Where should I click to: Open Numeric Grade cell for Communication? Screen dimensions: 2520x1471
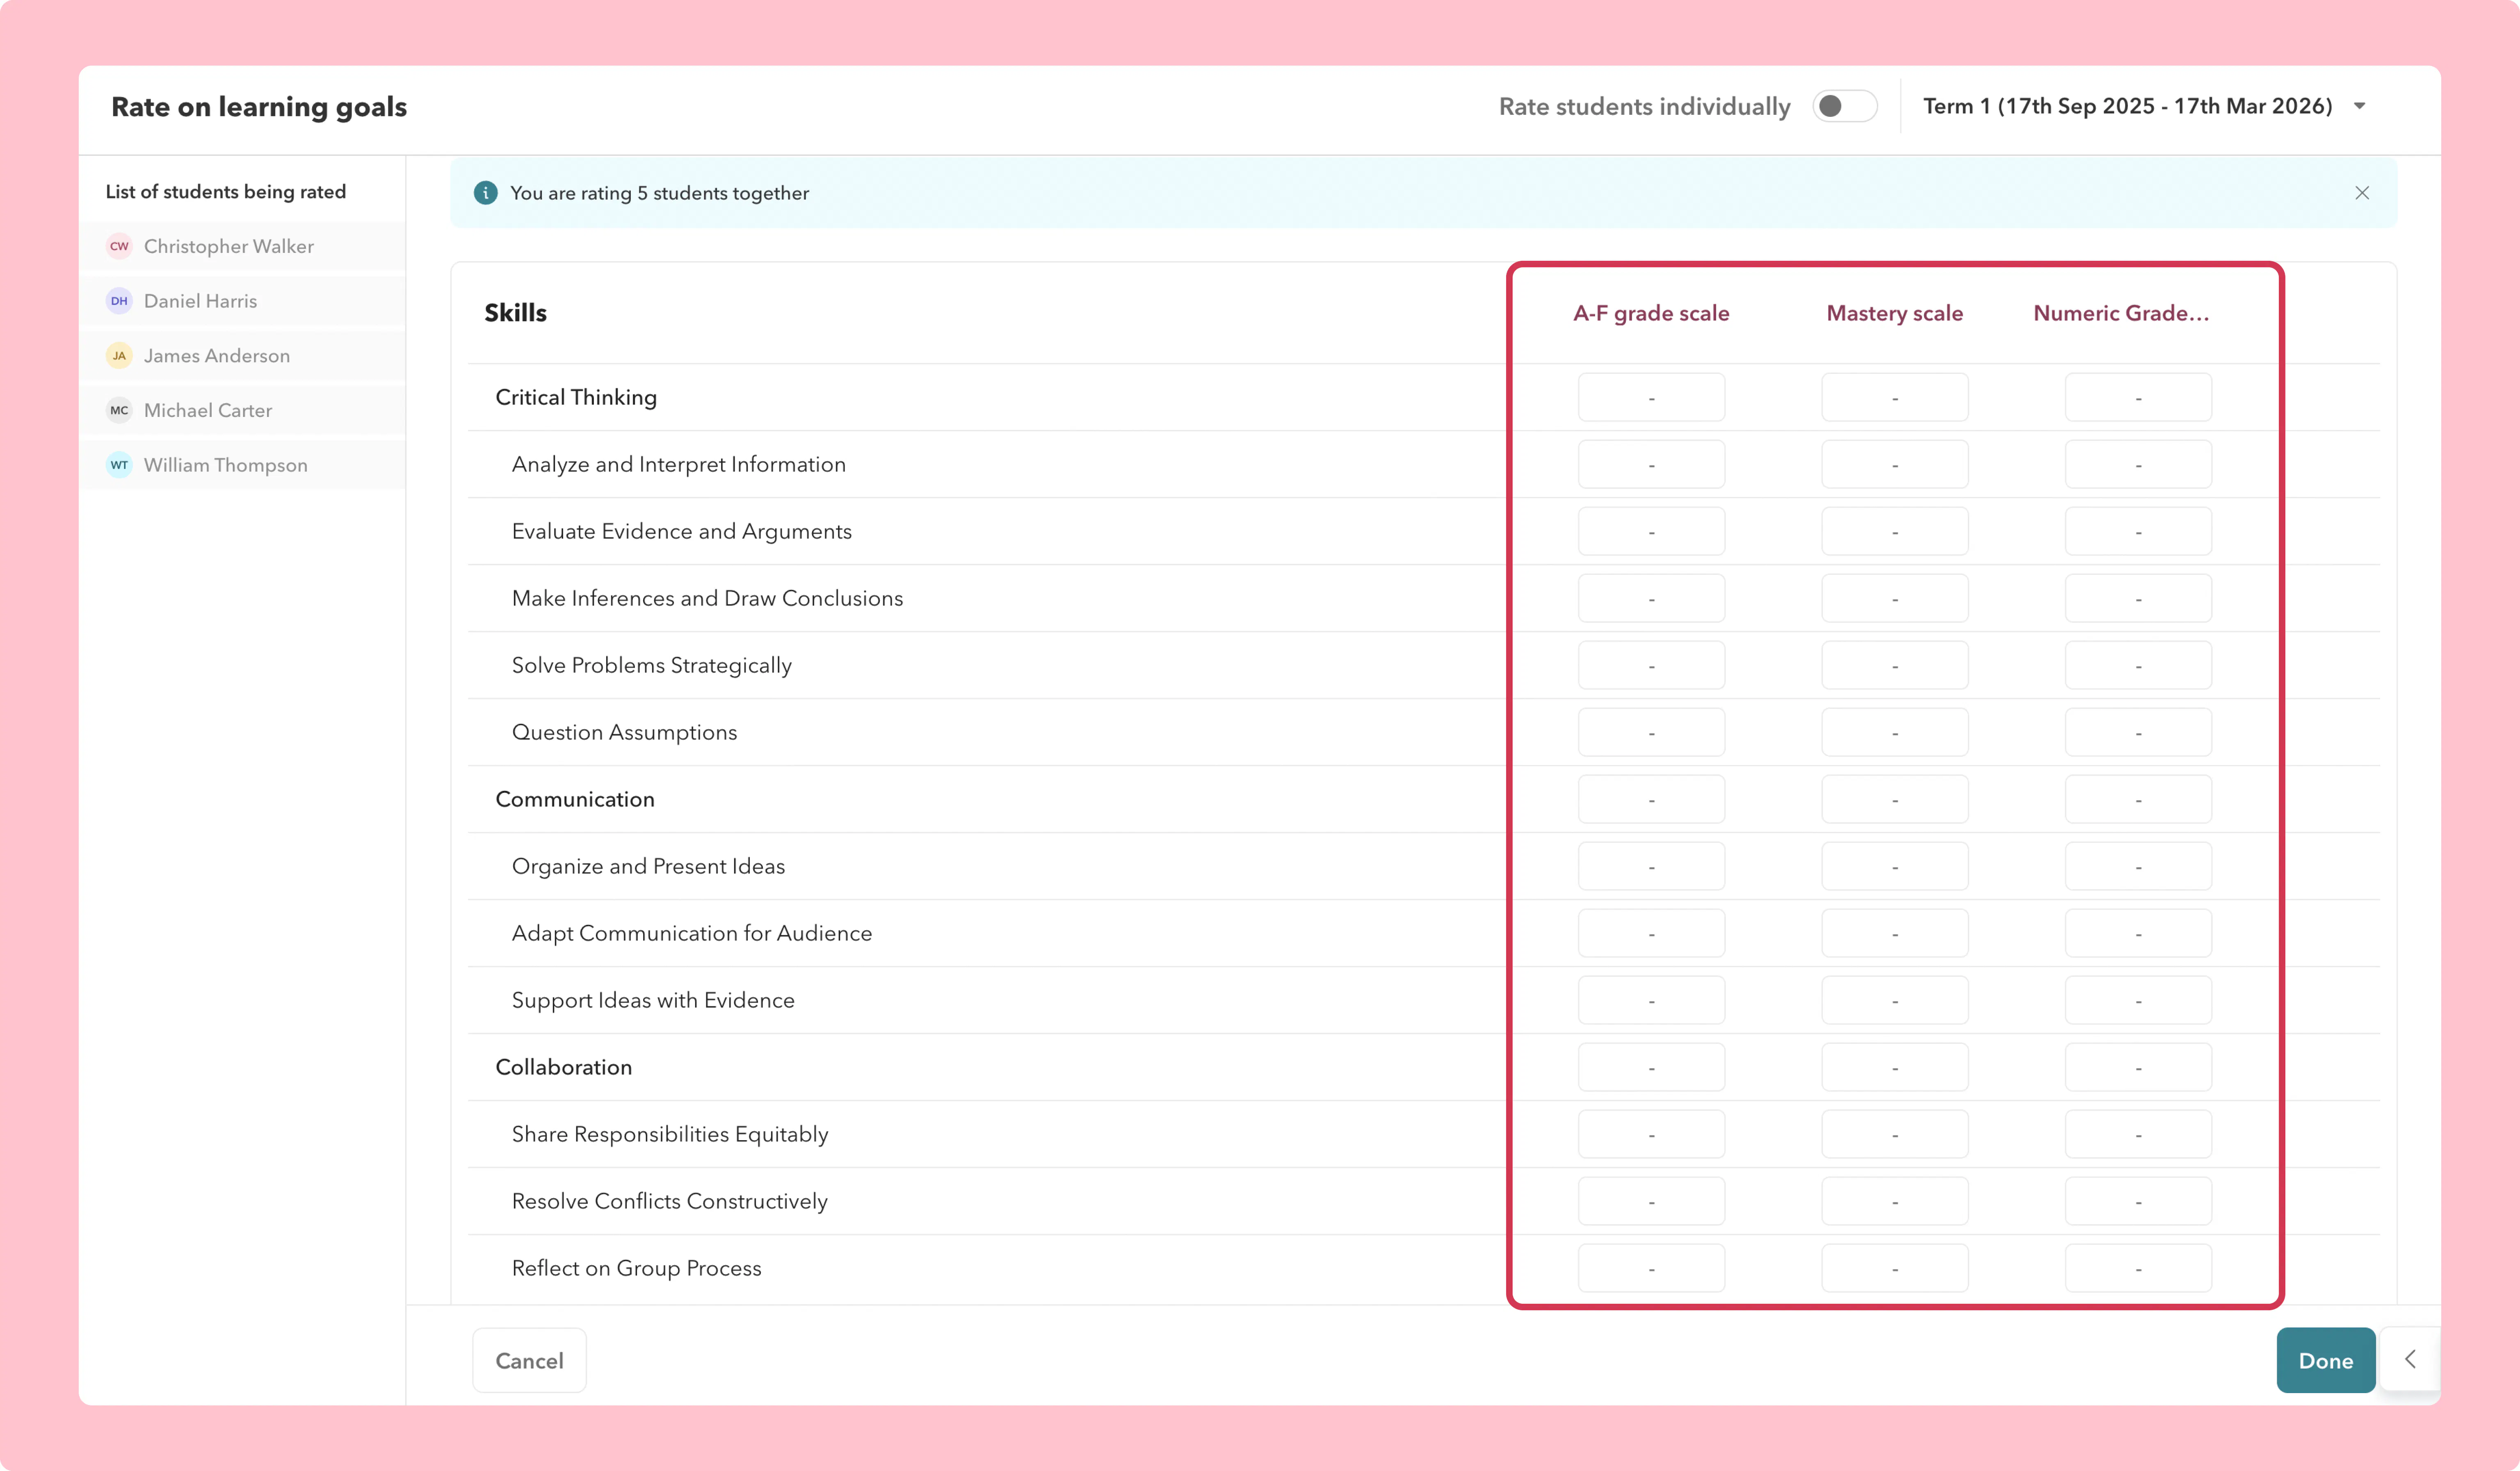pos(2139,799)
